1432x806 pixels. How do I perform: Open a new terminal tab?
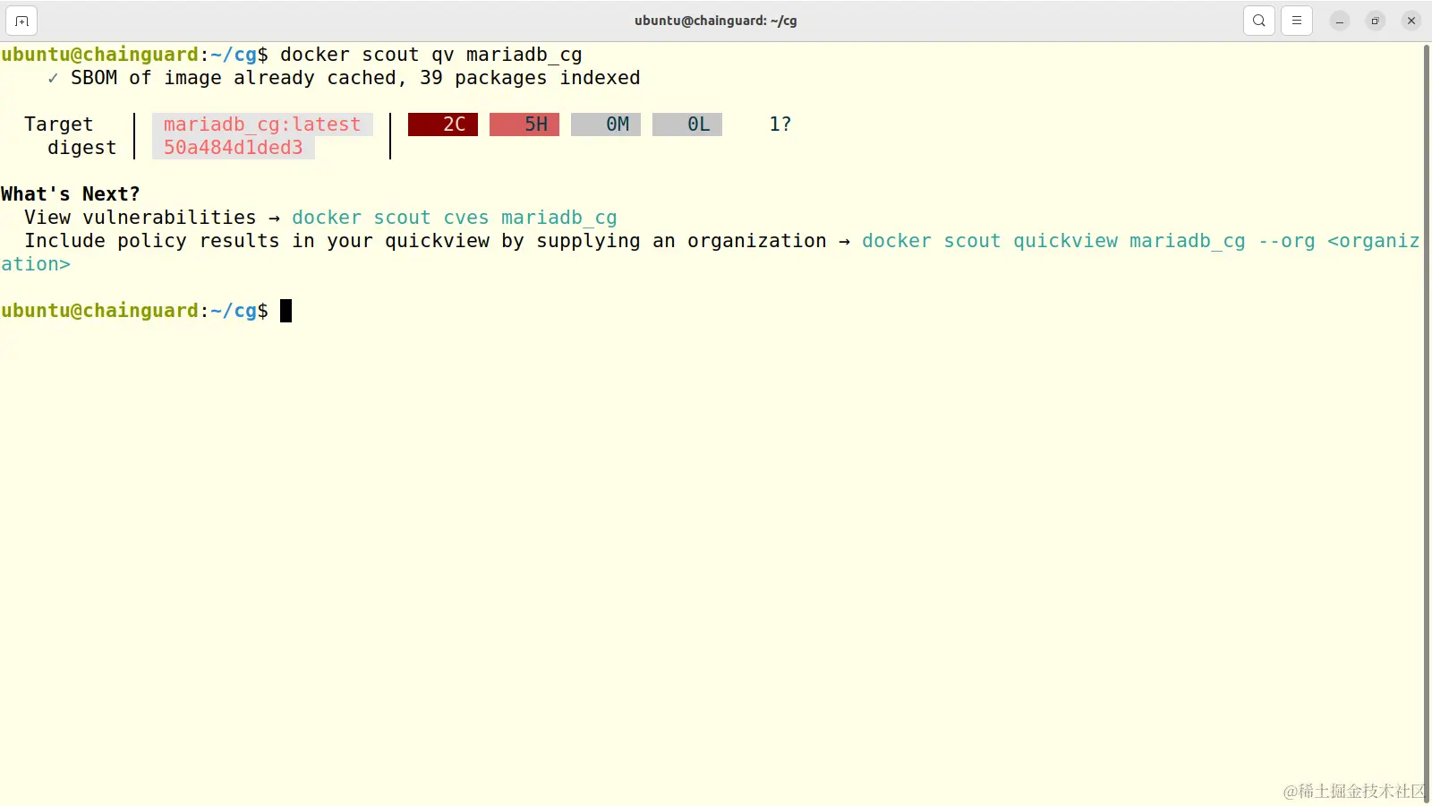(x=21, y=21)
